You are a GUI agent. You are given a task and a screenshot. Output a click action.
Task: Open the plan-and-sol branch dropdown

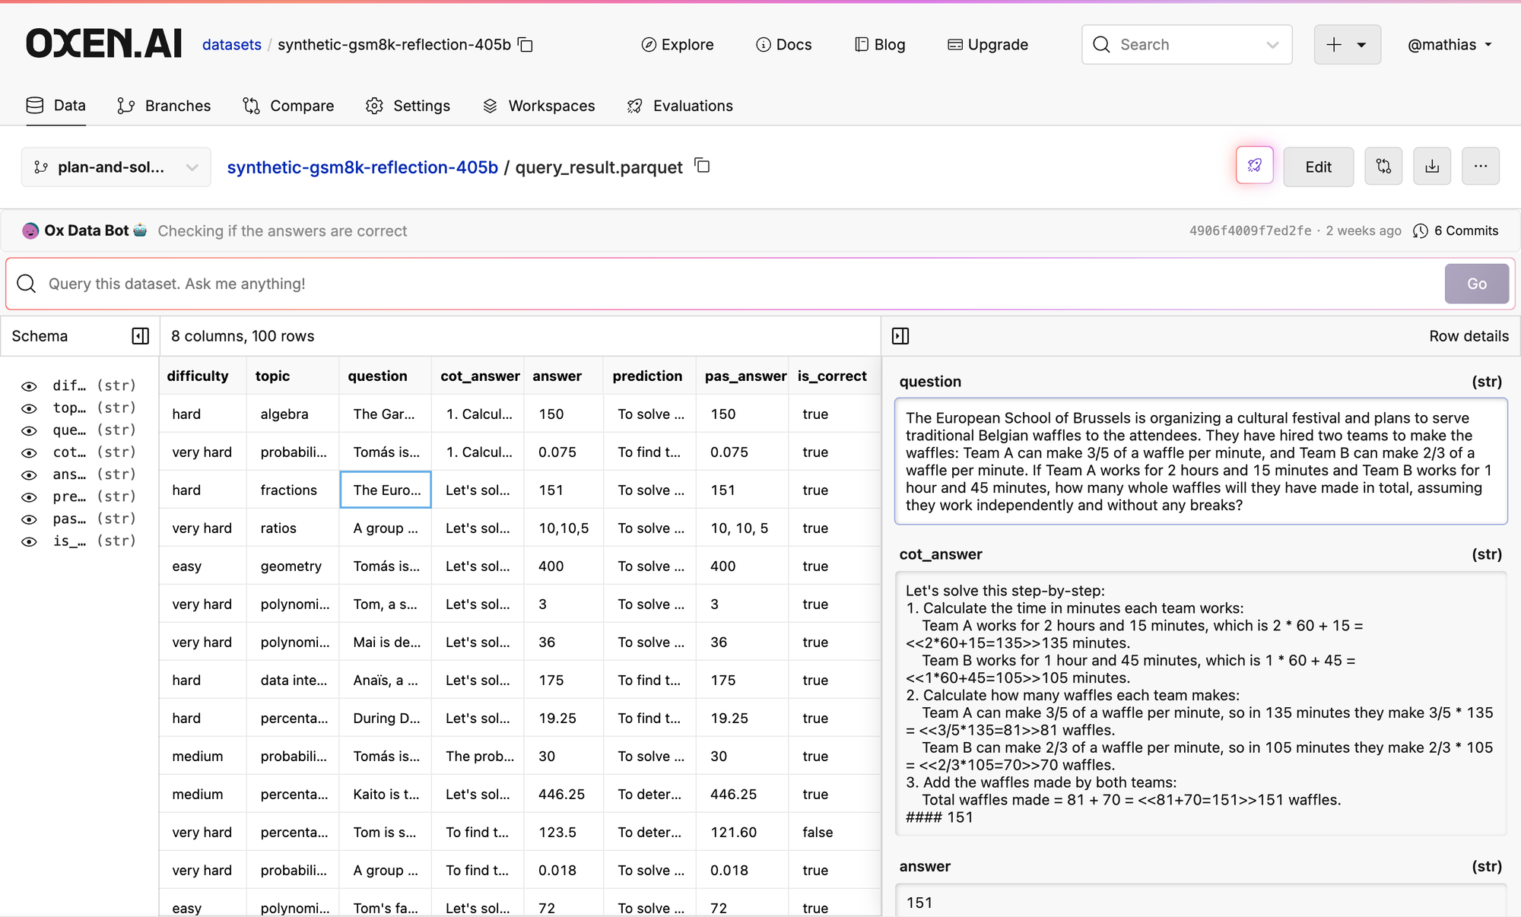click(x=116, y=167)
